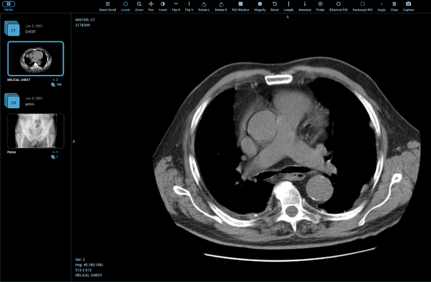
Task: Enable the Probe tool
Action: (x=320, y=6)
